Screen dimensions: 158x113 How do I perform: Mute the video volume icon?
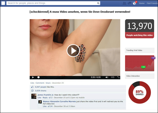pyautogui.click(x=107, y=77)
